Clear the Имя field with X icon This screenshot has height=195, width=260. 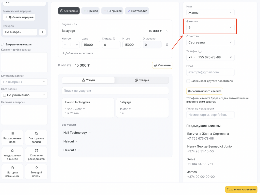(x=231, y=13)
